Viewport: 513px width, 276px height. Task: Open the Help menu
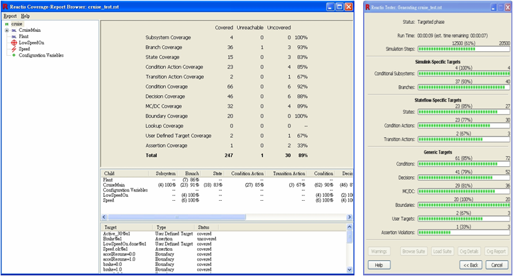coord(25,15)
